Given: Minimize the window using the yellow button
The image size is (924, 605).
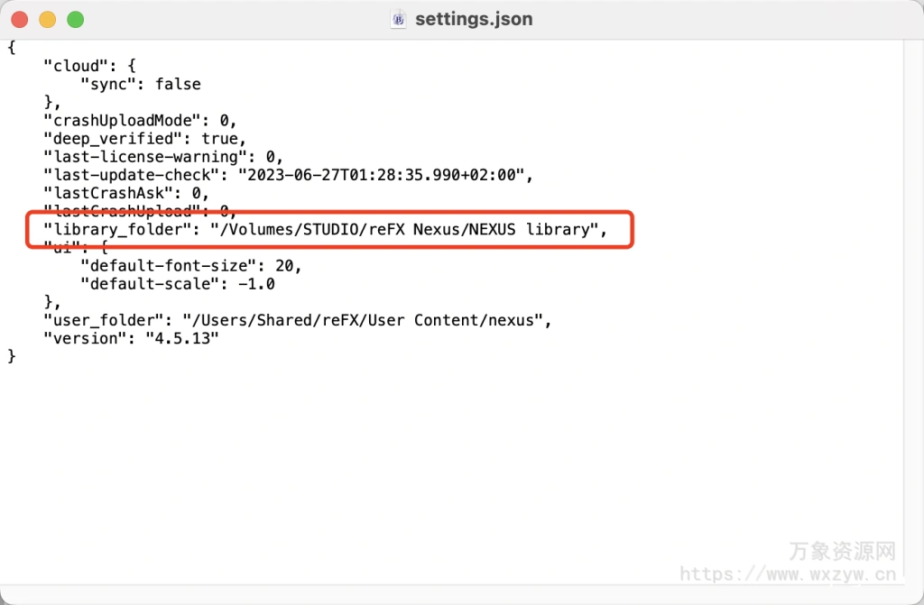Looking at the screenshot, I should coord(47,19).
